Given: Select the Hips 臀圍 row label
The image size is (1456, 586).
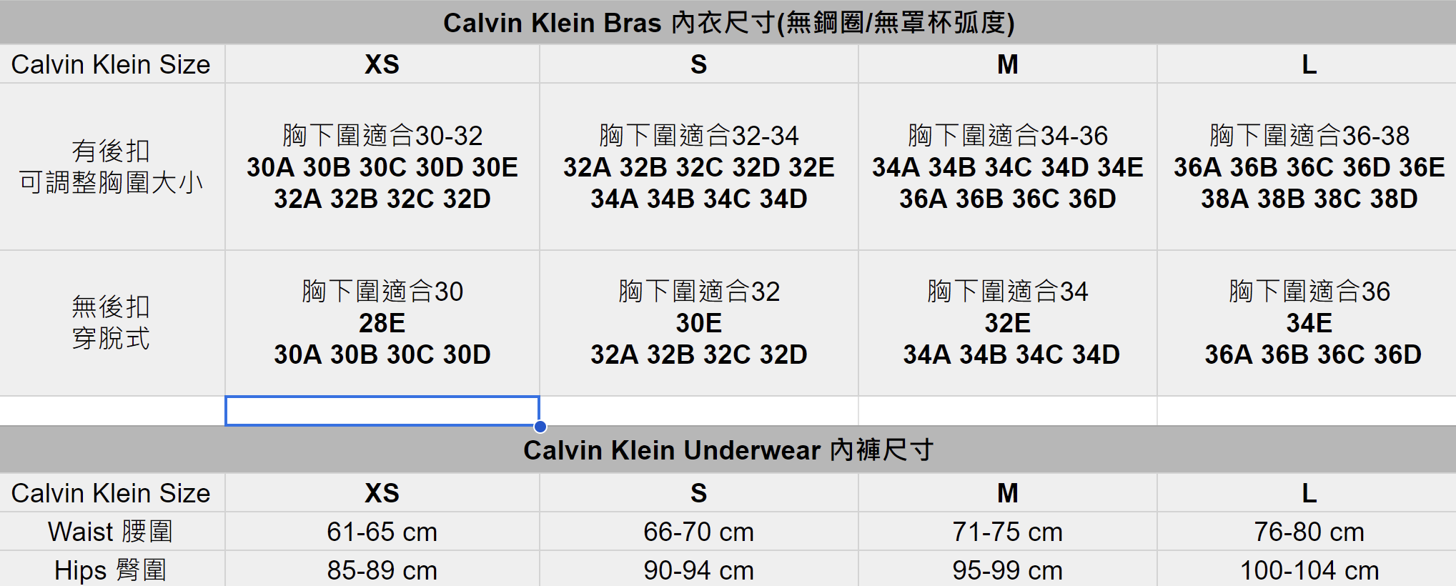Looking at the screenshot, I should click(x=112, y=570).
